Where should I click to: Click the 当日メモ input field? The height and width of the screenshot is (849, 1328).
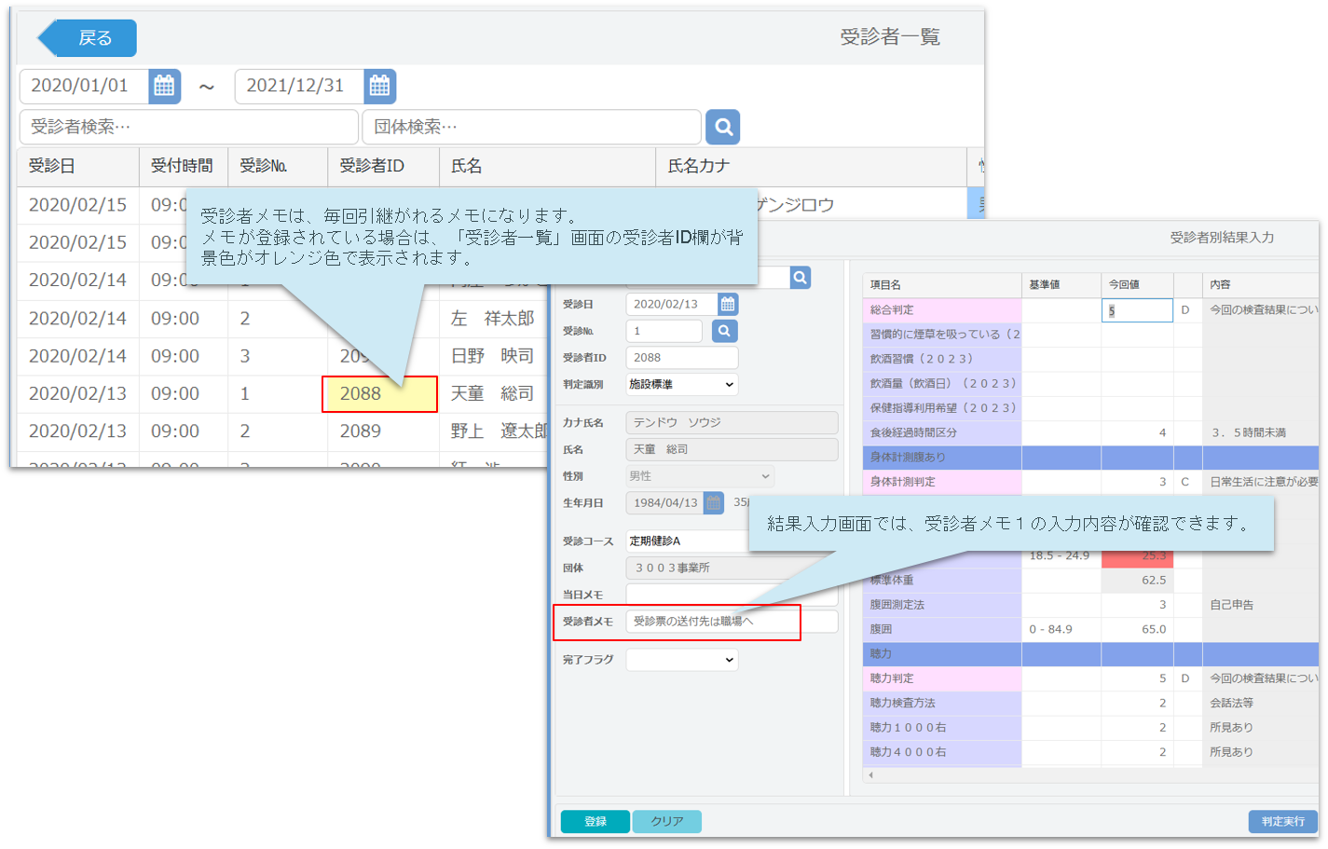pos(732,595)
